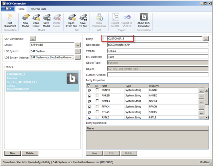Browse LOB System Instance with ellipsis button
Viewport: 213px width, 166px height.
pyautogui.click(x=77, y=57)
